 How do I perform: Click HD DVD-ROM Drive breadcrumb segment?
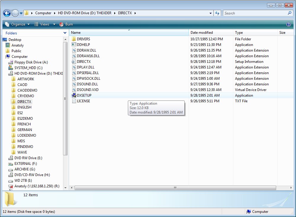pos(85,13)
